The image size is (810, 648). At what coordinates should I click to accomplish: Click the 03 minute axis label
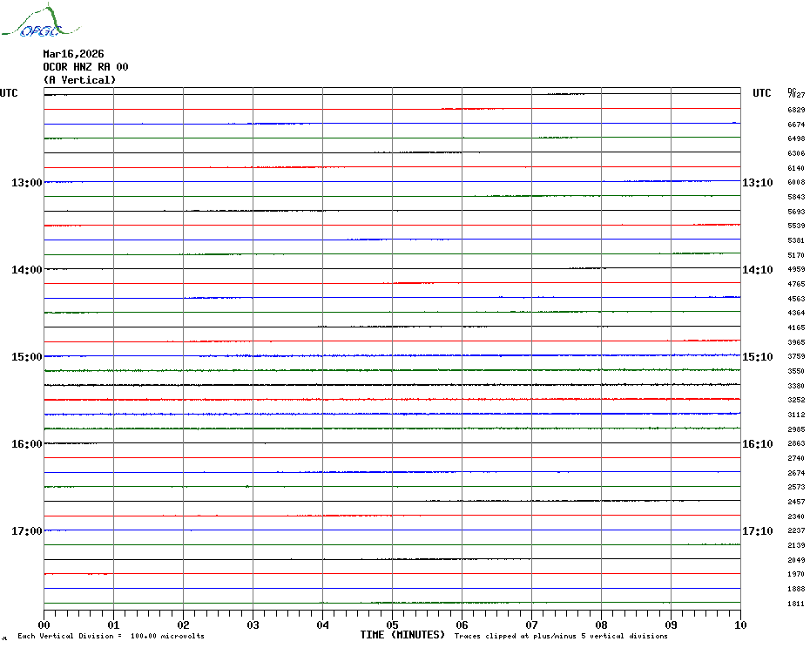pos(253,625)
